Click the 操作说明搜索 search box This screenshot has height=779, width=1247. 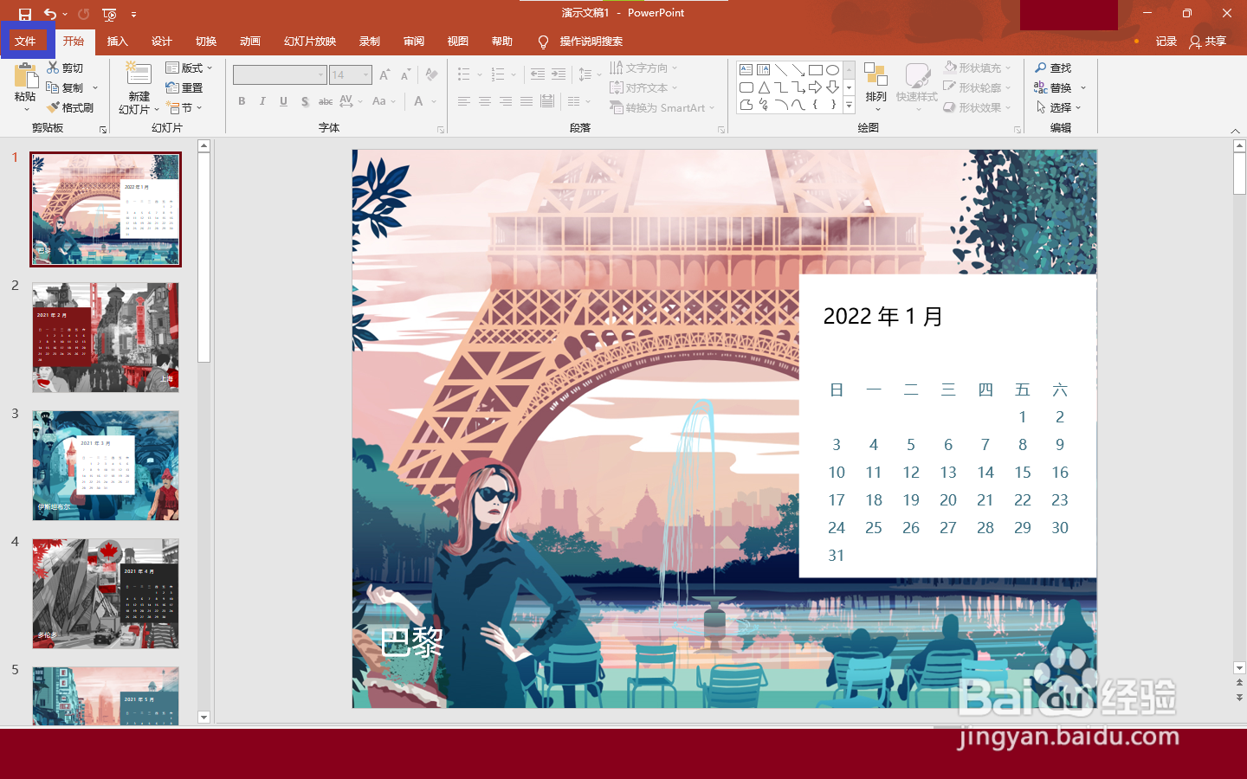tap(580, 42)
